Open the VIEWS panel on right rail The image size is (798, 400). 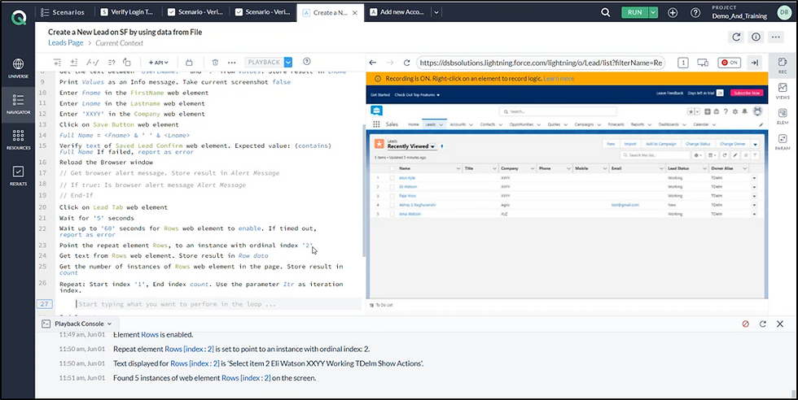coord(783,91)
